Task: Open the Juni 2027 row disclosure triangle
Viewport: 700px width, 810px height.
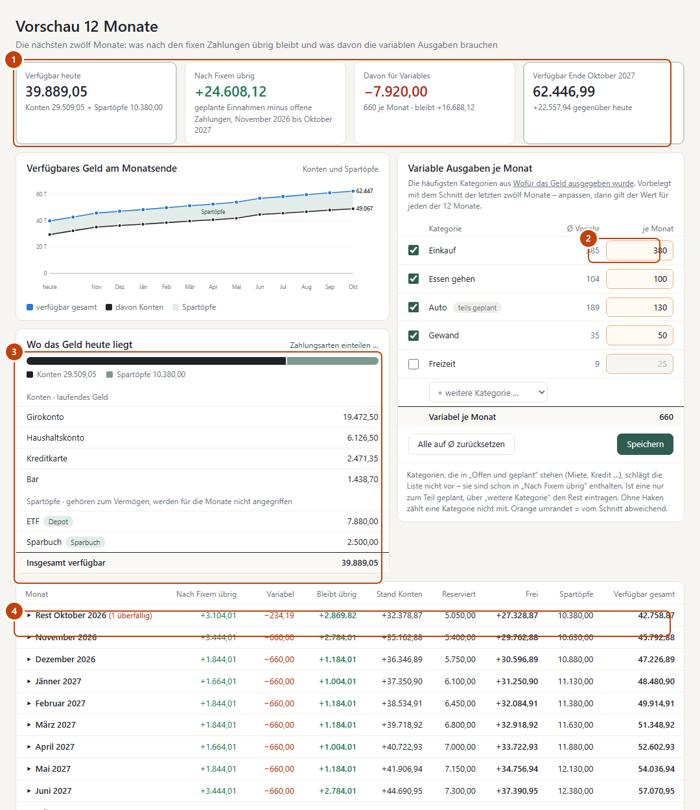Action: pyautogui.click(x=29, y=791)
